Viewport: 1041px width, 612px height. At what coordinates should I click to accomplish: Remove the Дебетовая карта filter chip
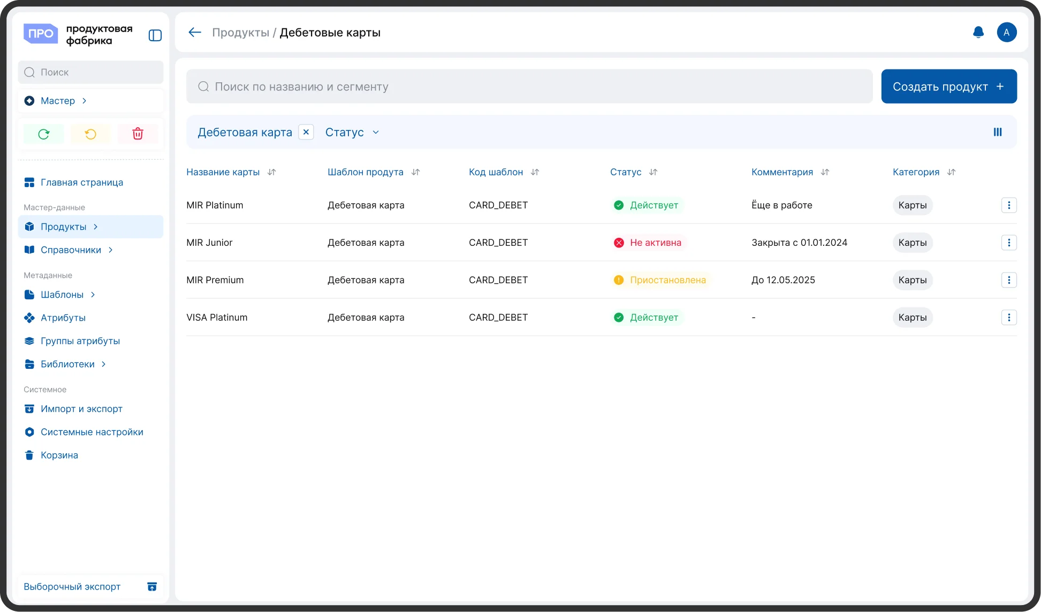point(306,132)
